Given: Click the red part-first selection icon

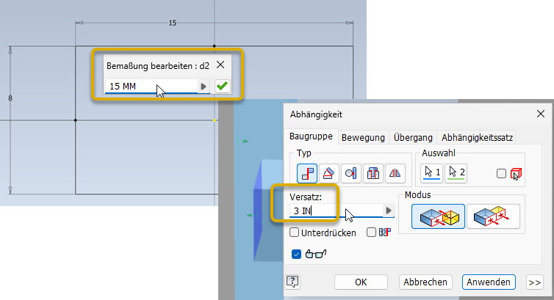Looking at the screenshot, I should 517,174.
